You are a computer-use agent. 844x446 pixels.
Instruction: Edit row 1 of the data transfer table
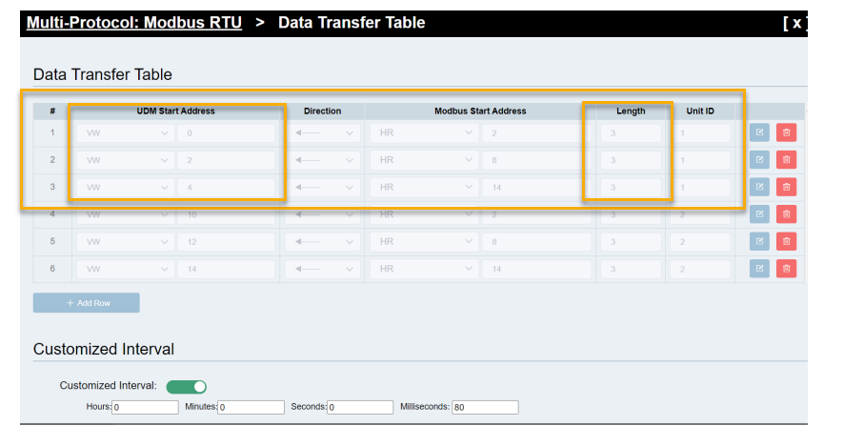[759, 132]
